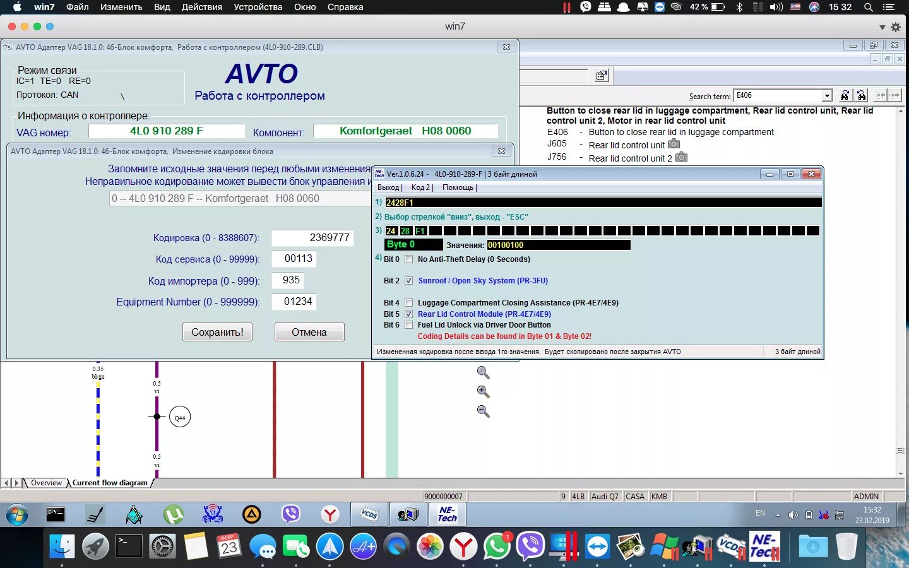Click the CASA status bar cell
This screenshot has height=568, width=909.
pos(635,497)
